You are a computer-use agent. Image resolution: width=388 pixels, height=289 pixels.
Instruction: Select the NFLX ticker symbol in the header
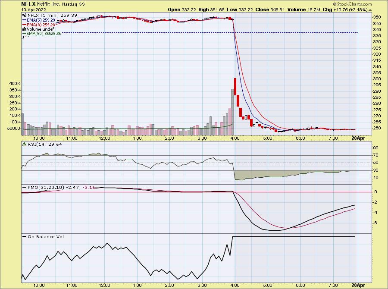28,4
